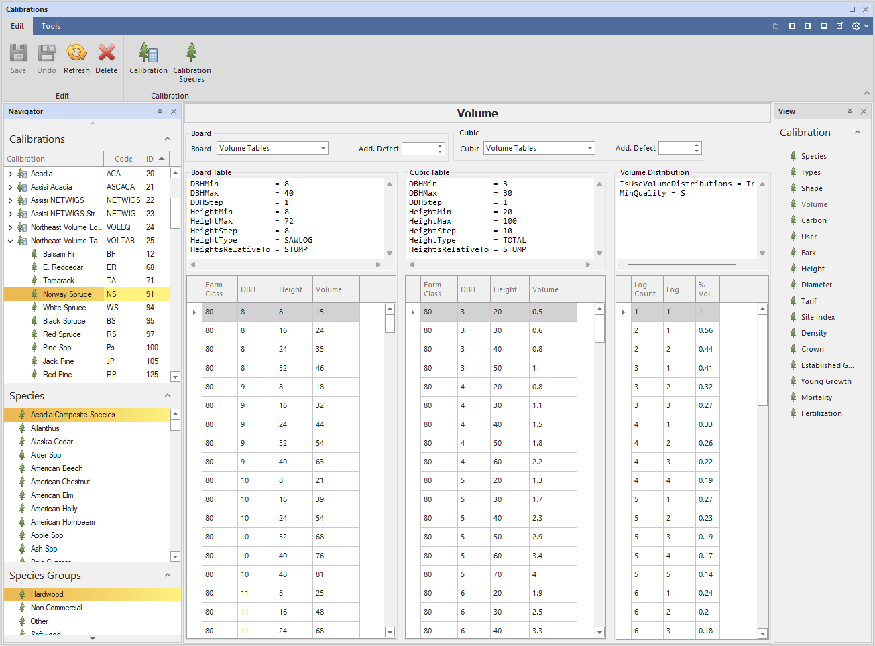The image size is (875, 646).
Task: Pin the Navigator panel
Action: 160,111
